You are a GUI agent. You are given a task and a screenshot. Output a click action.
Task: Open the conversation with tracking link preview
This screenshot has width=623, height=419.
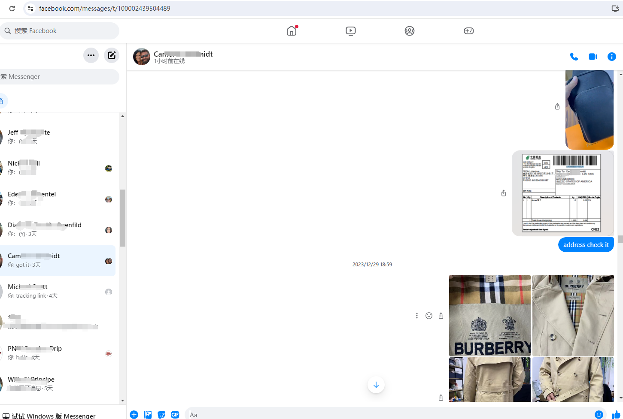pyautogui.click(x=58, y=292)
